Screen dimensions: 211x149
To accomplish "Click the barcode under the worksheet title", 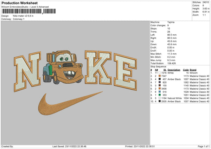I will pyautogui.click(x=21, y=11).
